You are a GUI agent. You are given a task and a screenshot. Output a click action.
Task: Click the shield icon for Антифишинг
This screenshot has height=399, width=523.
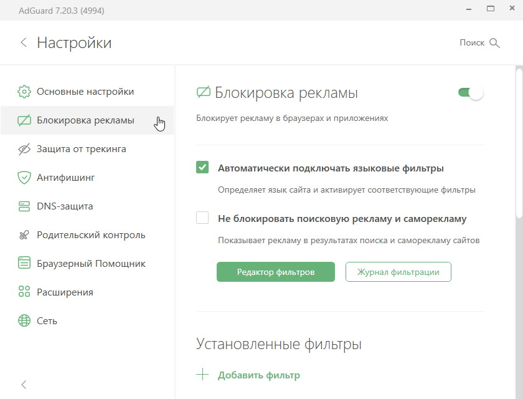pos(24,178)
